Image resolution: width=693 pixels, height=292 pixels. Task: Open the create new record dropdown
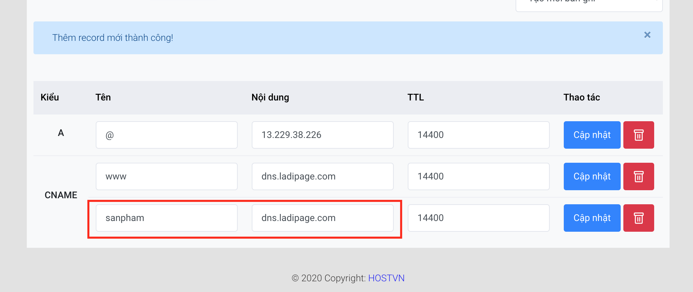pyautogui.click(x=589, y=4)
